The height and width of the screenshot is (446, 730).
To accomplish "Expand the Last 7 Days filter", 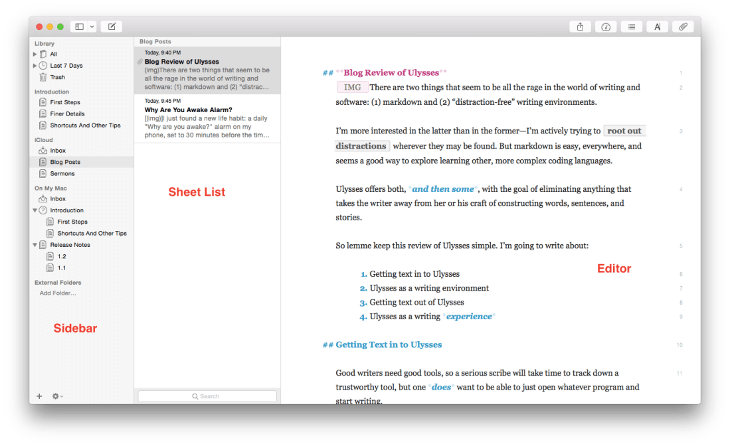I will [x=35, y=66].
